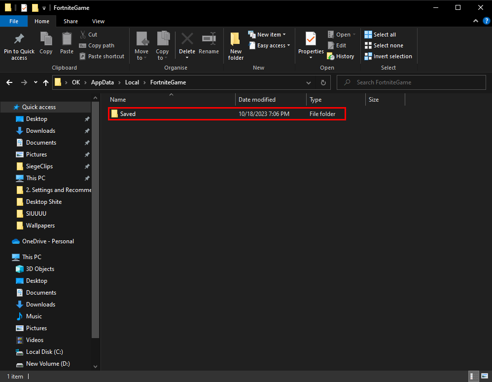Select OneDrive - Personal

point(48,241)
